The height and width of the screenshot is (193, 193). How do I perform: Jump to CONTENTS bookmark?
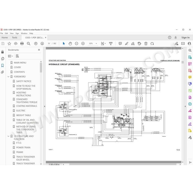click(x=19, y=72)
